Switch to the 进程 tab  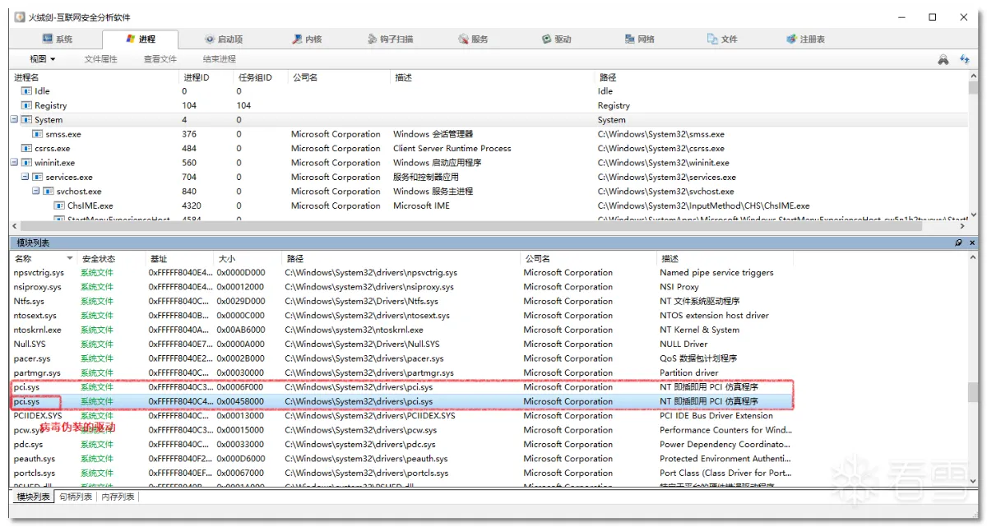click(x=139, y=39)
